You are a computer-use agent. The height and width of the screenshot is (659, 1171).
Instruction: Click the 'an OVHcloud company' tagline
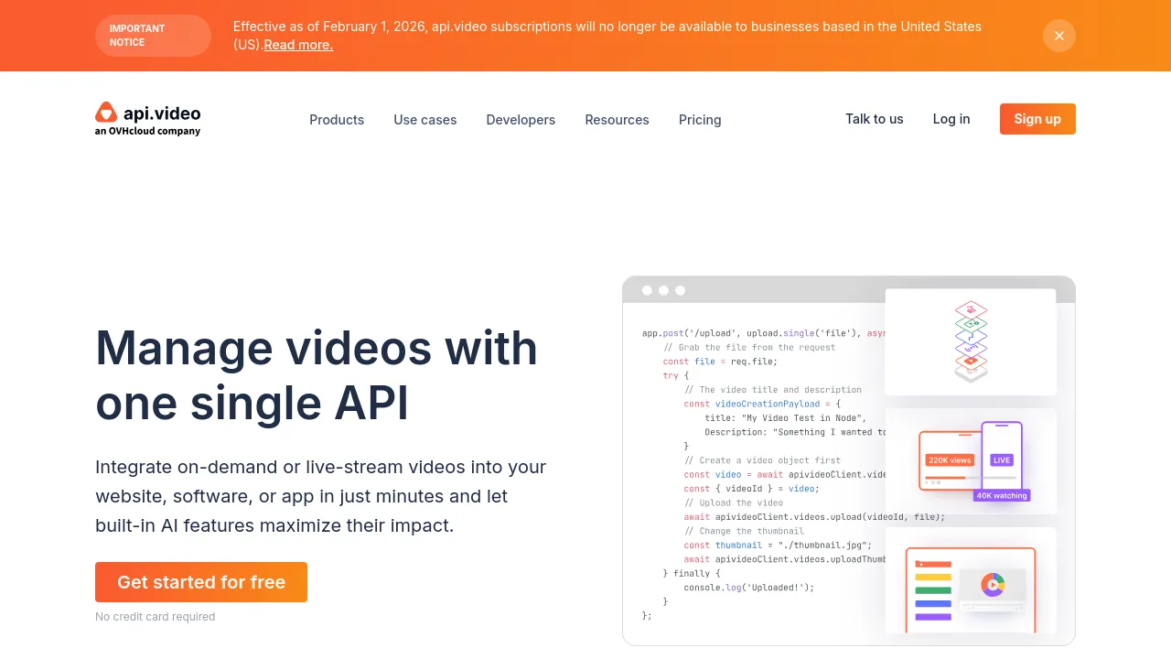(x=147, y=131)
